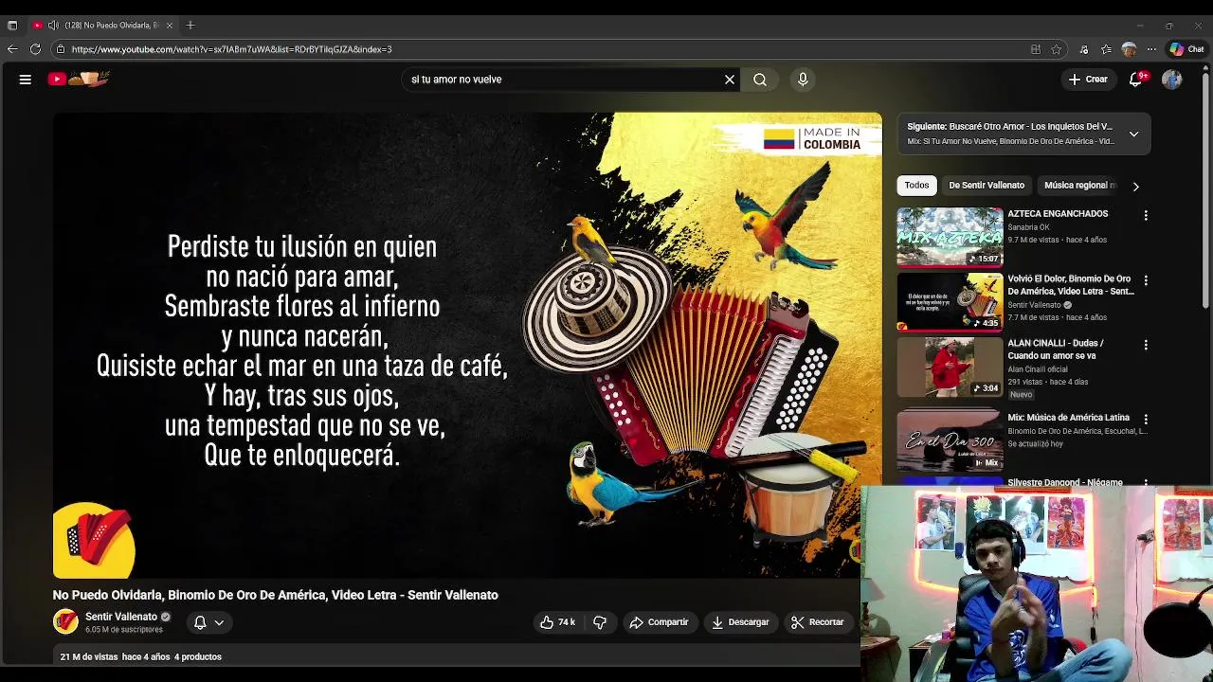Open the tab actions menu icon

pyautogui.click(x=12, y=25)
